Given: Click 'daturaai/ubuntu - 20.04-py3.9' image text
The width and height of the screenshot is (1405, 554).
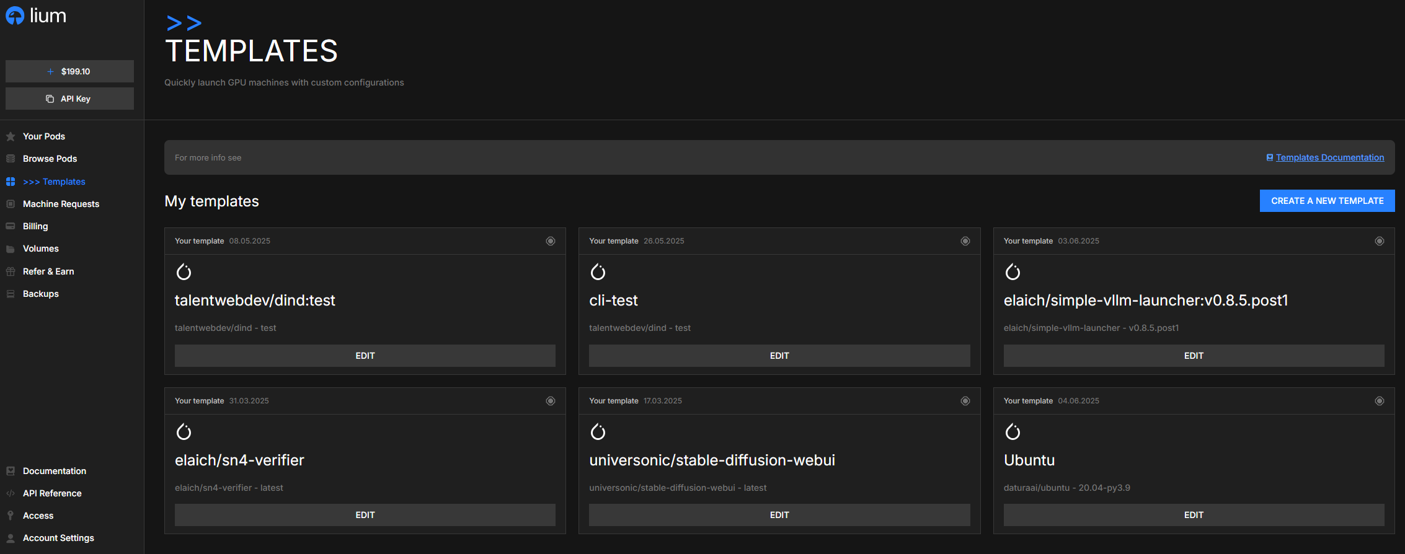Looking at the screenshot, I should [x=1066, y=488].
